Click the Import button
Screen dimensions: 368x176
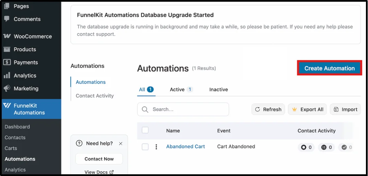point(346,109)
